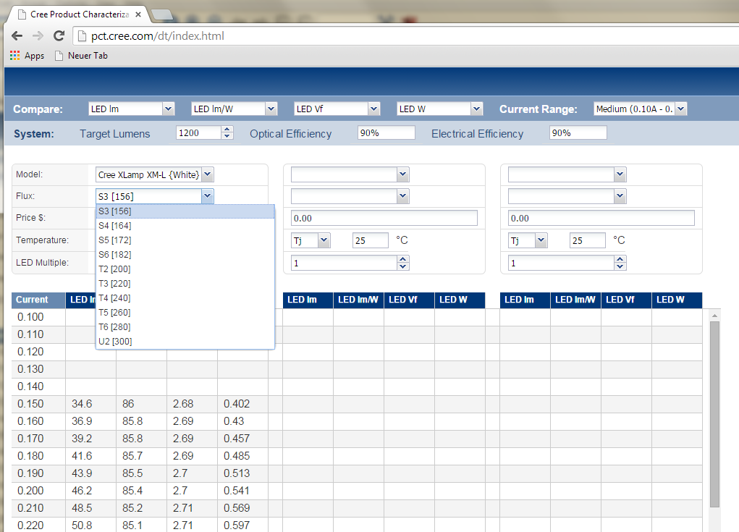Click the 34.6 lumen value cell
Image resolution: width=739 pixels, height=532 pixels.
tap(91, 404)
